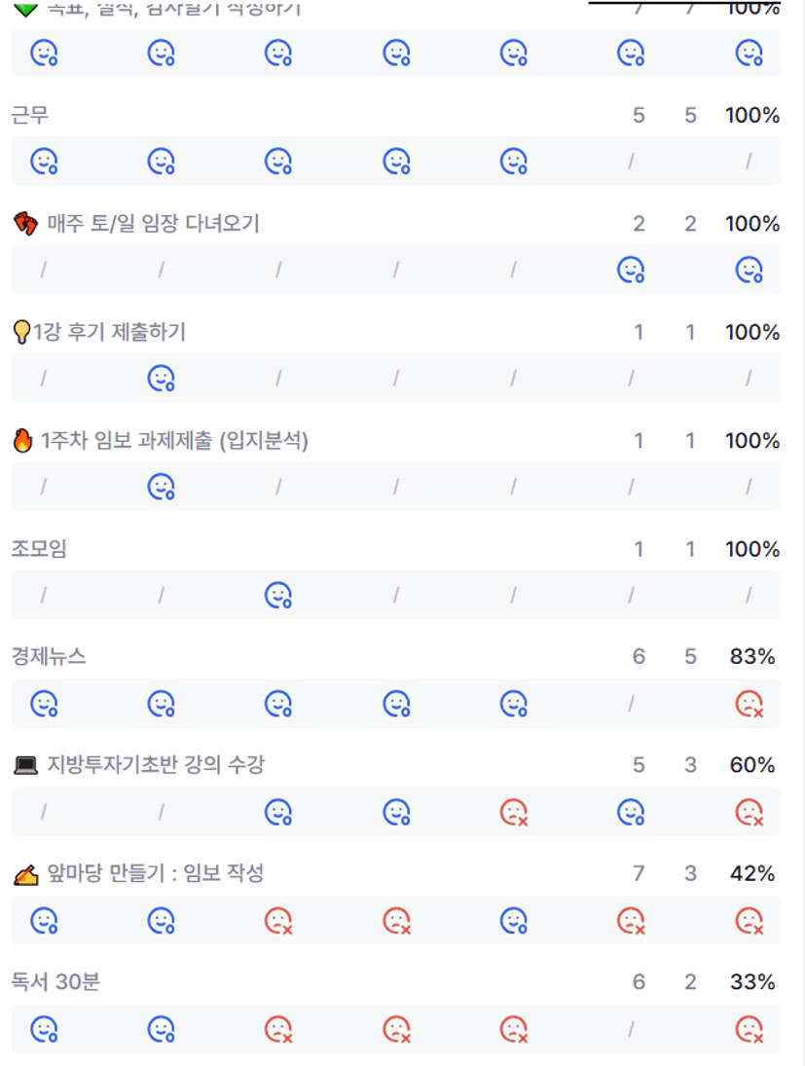Screen dimensions: 805x1066
Task: Click the blue smiley in the 조모임 row
Action: click(278, 594)
